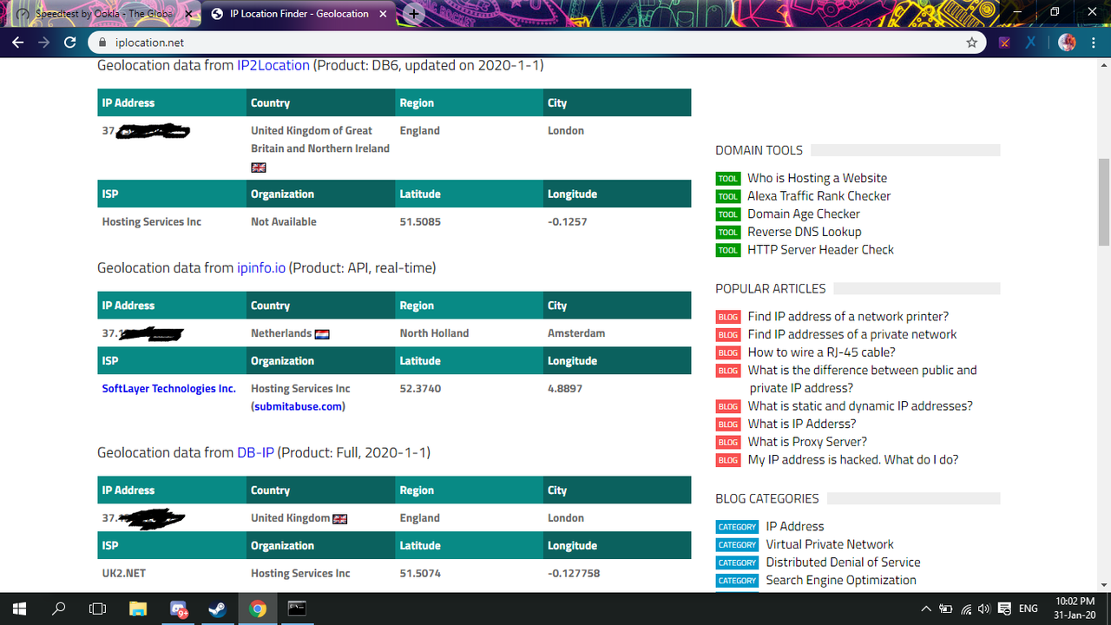Open File Explorer from the taskbar
Viewport: 1111px width, 625px height.
(138, 609)
